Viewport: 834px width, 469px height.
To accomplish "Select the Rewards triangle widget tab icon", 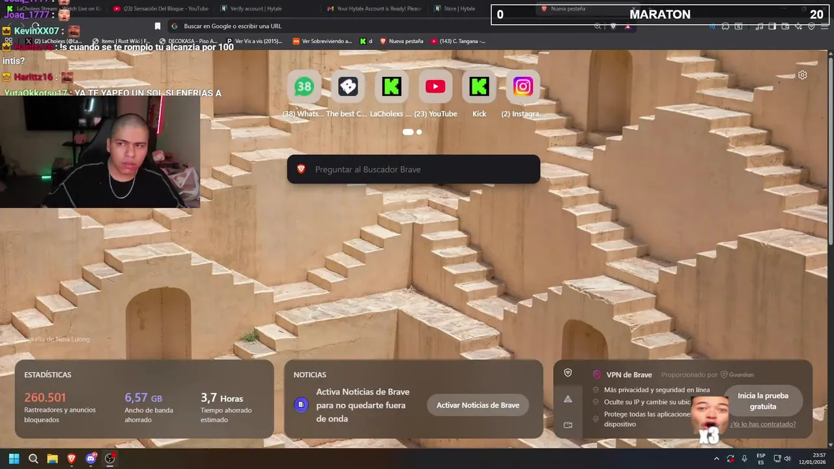I will pos(568,399).
